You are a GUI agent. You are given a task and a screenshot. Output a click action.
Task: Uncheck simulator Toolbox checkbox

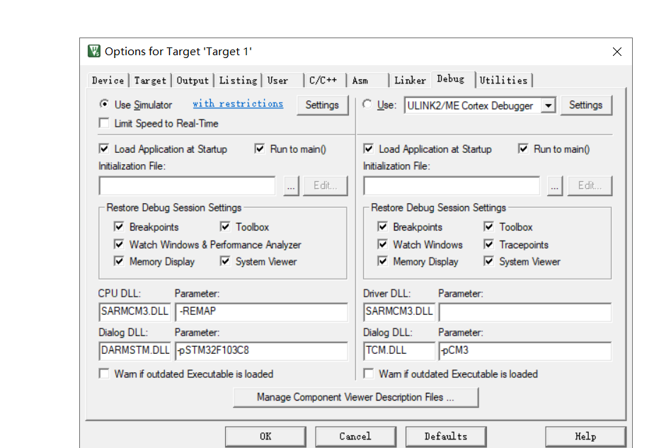(x=225, y=226)
